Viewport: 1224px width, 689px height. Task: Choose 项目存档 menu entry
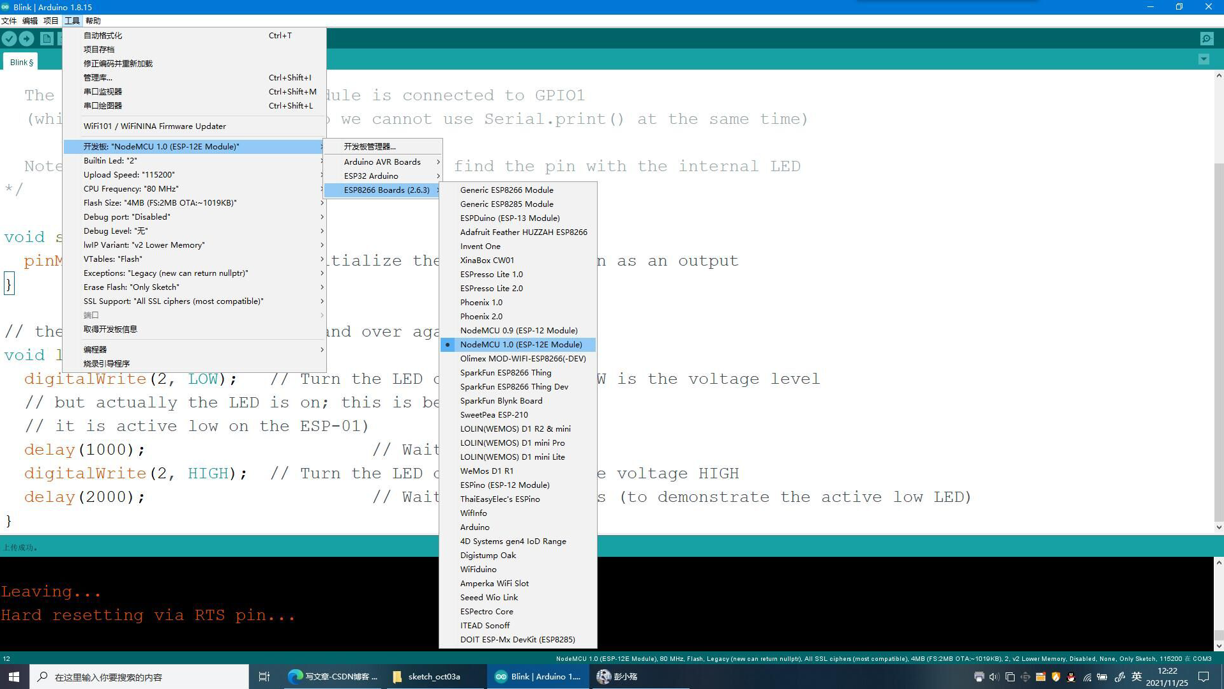coord(195,50)
